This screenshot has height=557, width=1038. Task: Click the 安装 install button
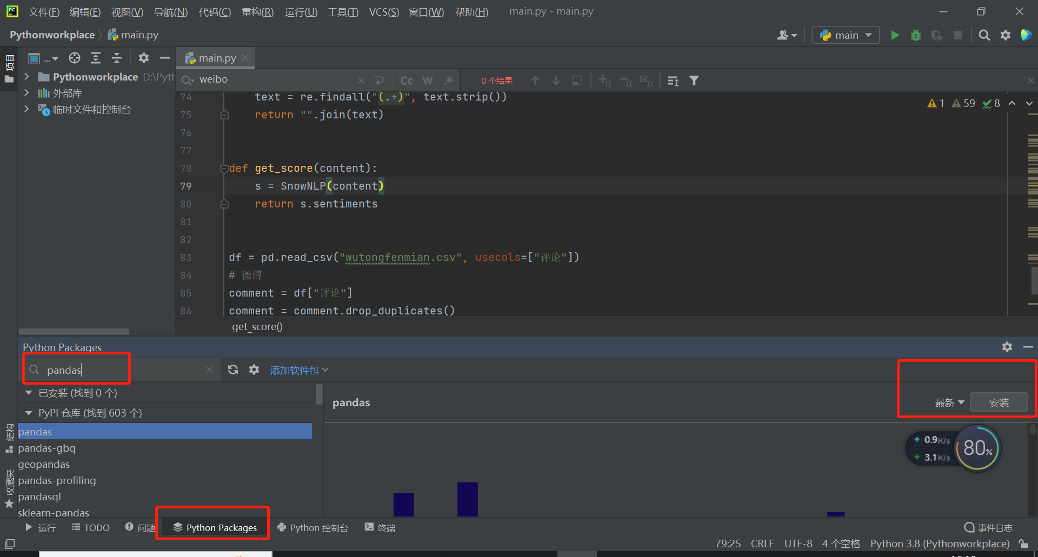(999, 402)
